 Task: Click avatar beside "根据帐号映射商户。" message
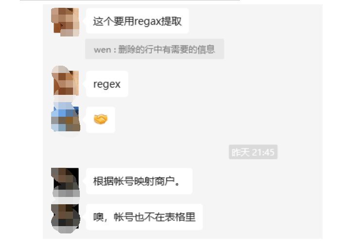click(x=65, y=182)
